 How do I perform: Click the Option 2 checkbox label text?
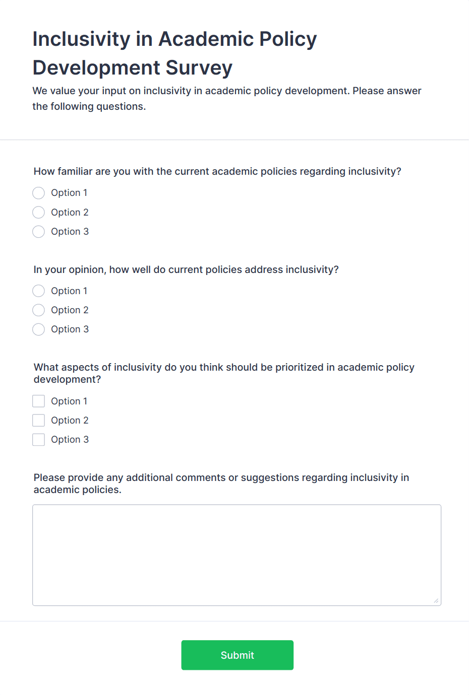click(x=70, y=420)
